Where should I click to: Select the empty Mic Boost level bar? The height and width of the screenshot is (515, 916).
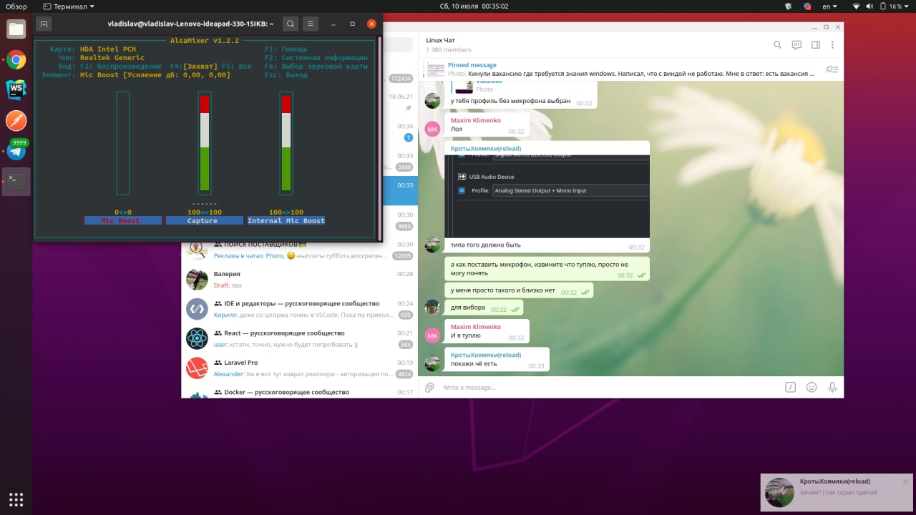(123, 143)
